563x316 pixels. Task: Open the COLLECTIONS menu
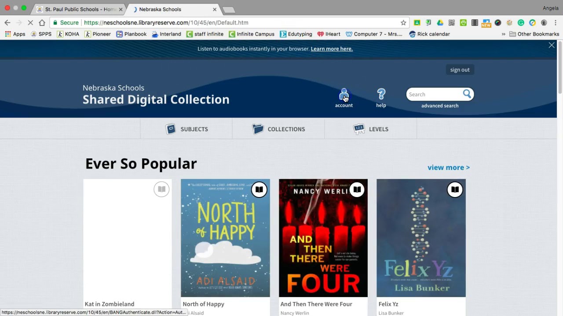coord(278,129)
